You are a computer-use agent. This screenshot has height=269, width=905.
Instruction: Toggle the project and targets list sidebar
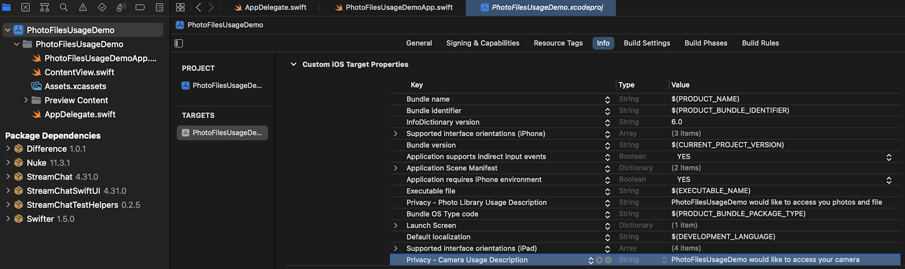179,43
